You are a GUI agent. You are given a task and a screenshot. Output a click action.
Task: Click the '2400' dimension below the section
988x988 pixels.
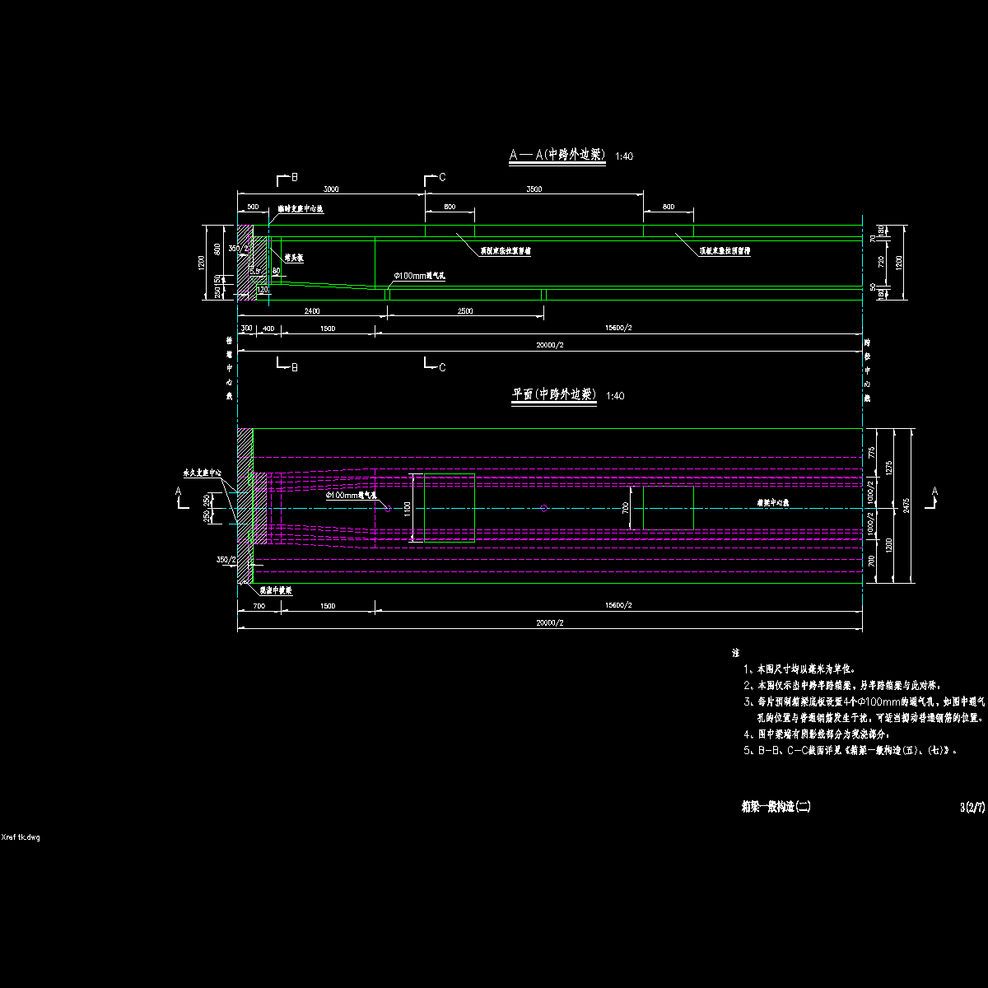click(311, 311)
